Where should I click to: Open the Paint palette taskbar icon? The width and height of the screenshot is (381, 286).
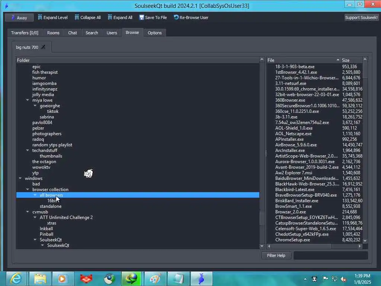155,279
